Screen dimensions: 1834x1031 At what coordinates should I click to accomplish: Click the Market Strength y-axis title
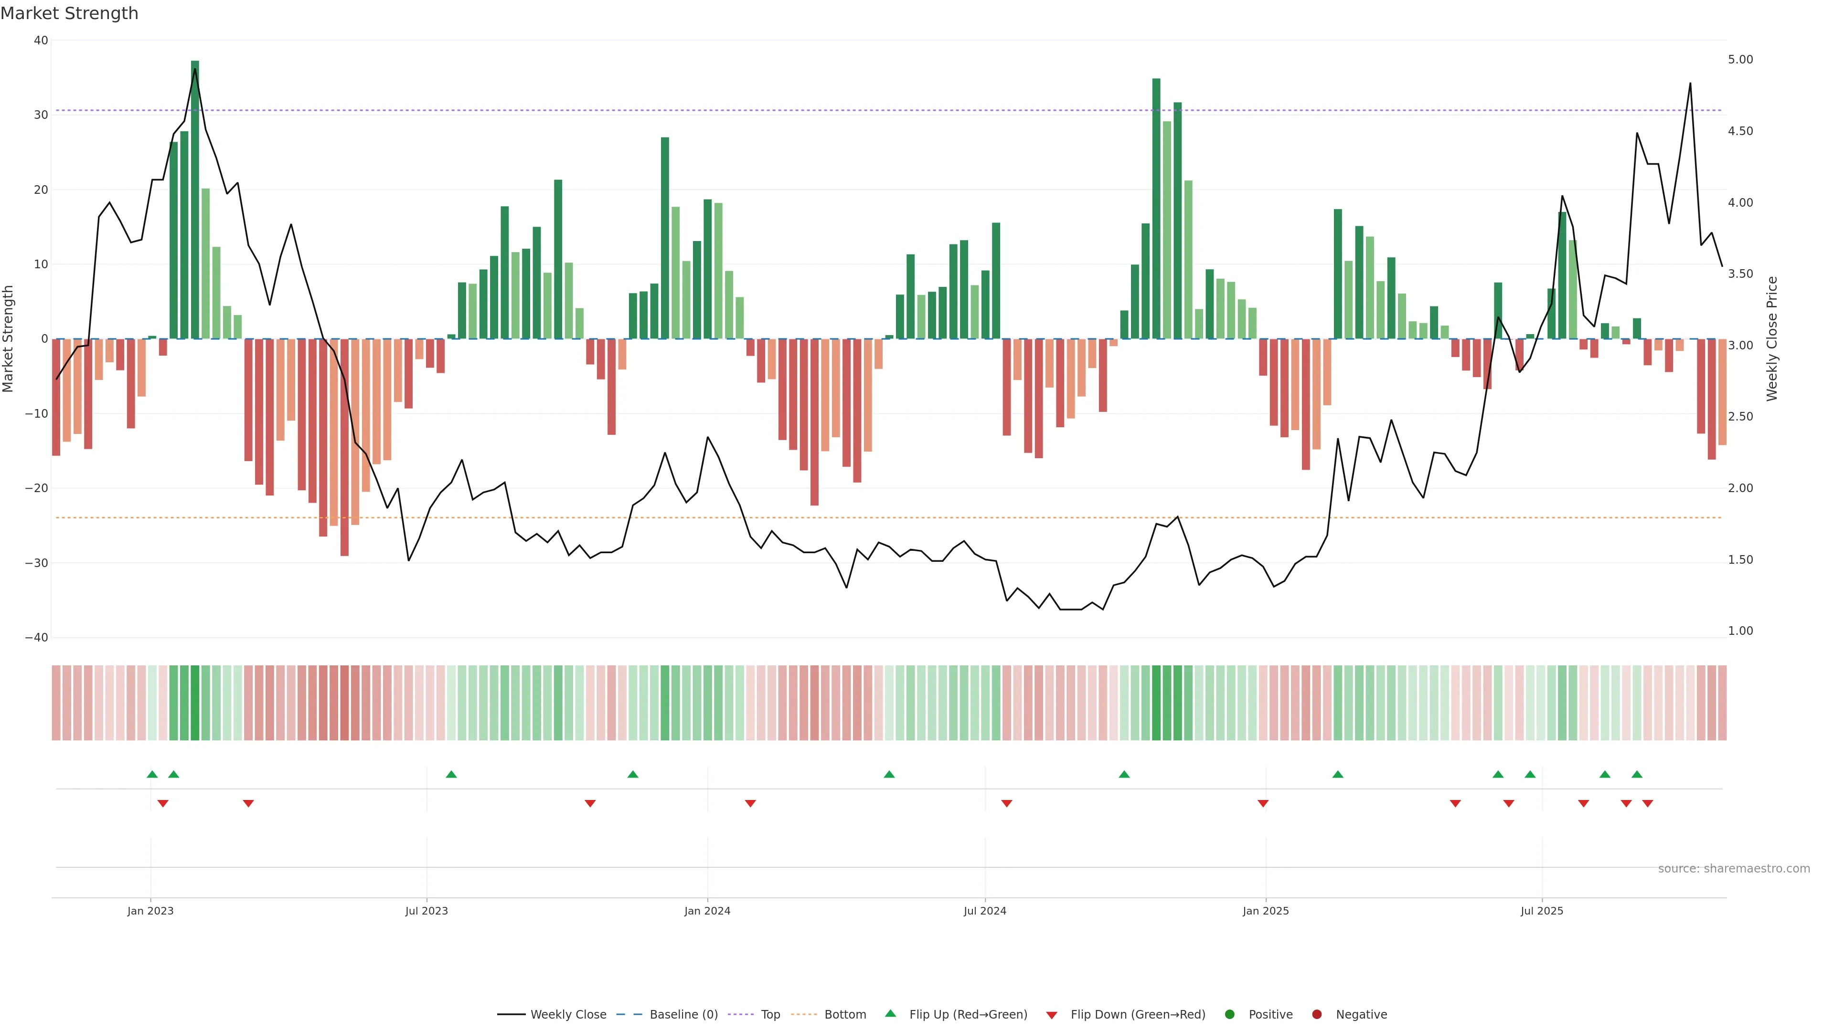coord(9,339)
